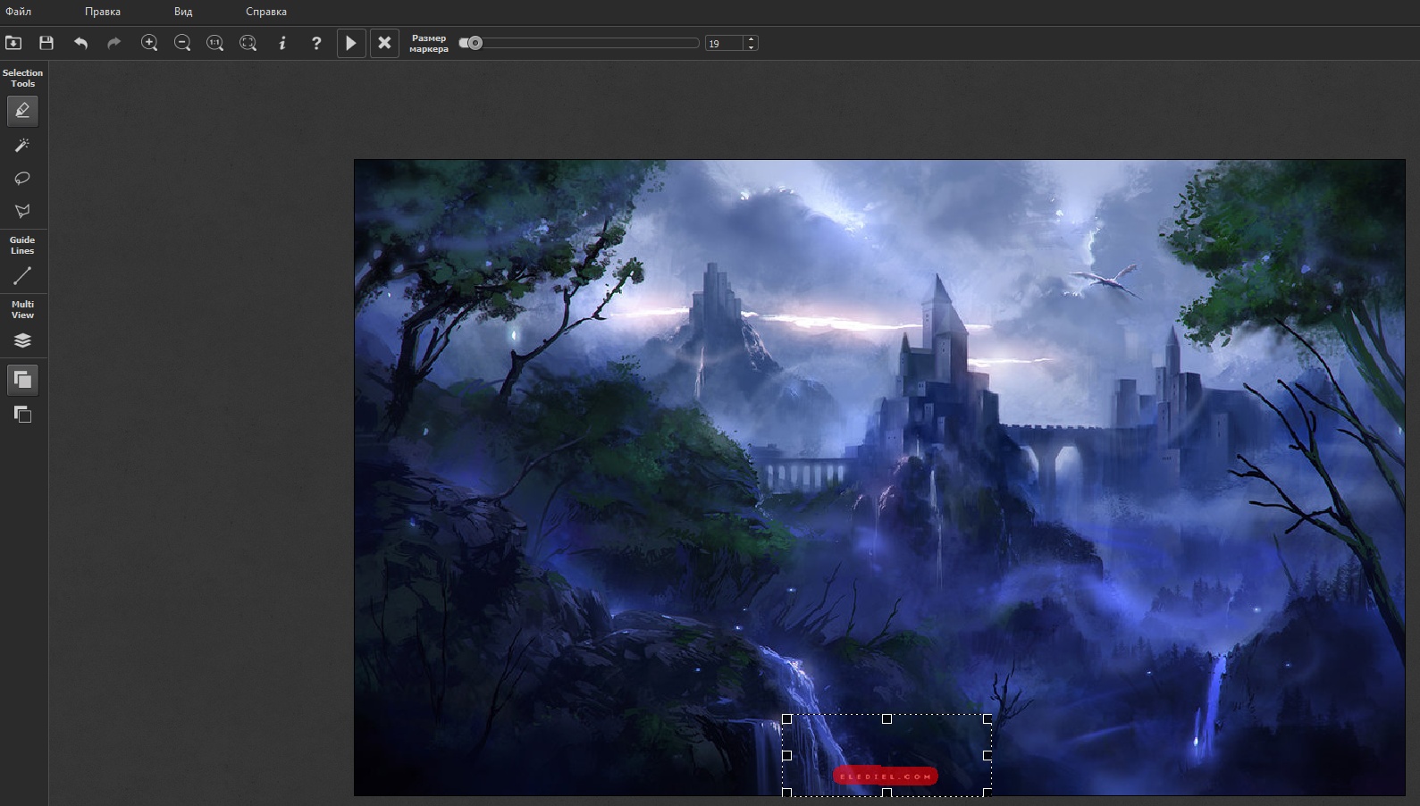The image size is (1420, 806).
Task: Click the marker size slider handle
Action: (475, 43)
